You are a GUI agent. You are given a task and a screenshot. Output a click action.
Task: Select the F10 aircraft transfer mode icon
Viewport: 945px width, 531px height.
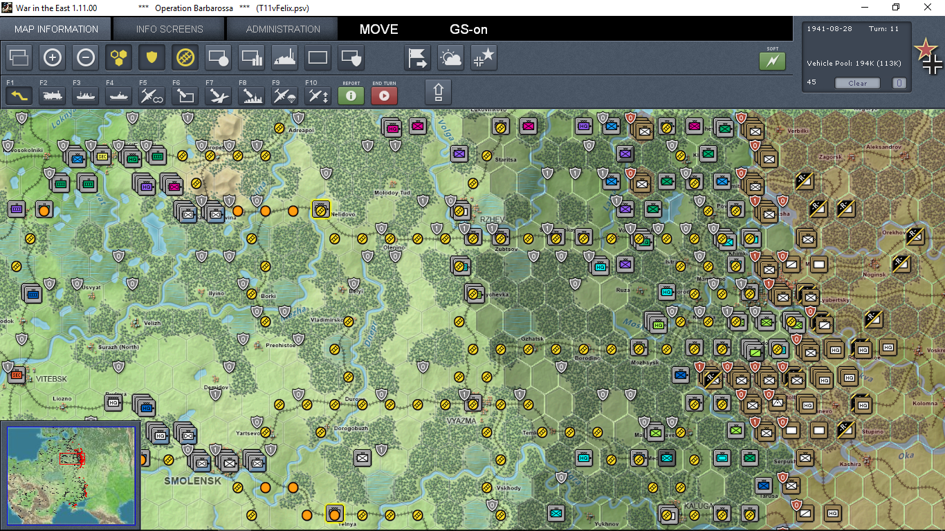(318, 95)
